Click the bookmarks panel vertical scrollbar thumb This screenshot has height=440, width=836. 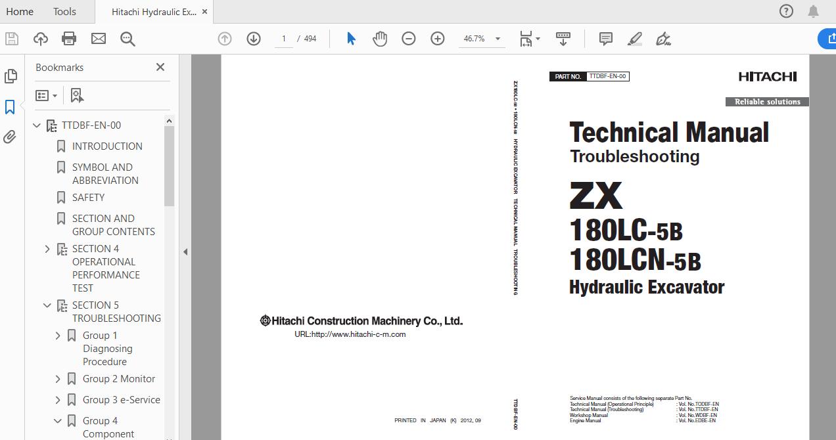coord(169,165)
